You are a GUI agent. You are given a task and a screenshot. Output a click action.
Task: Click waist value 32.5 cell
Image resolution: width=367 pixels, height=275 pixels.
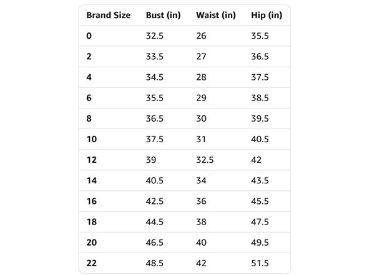(205, 160)
